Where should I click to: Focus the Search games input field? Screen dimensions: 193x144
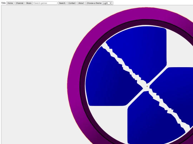pyautogui.click(x=45, y=3)
